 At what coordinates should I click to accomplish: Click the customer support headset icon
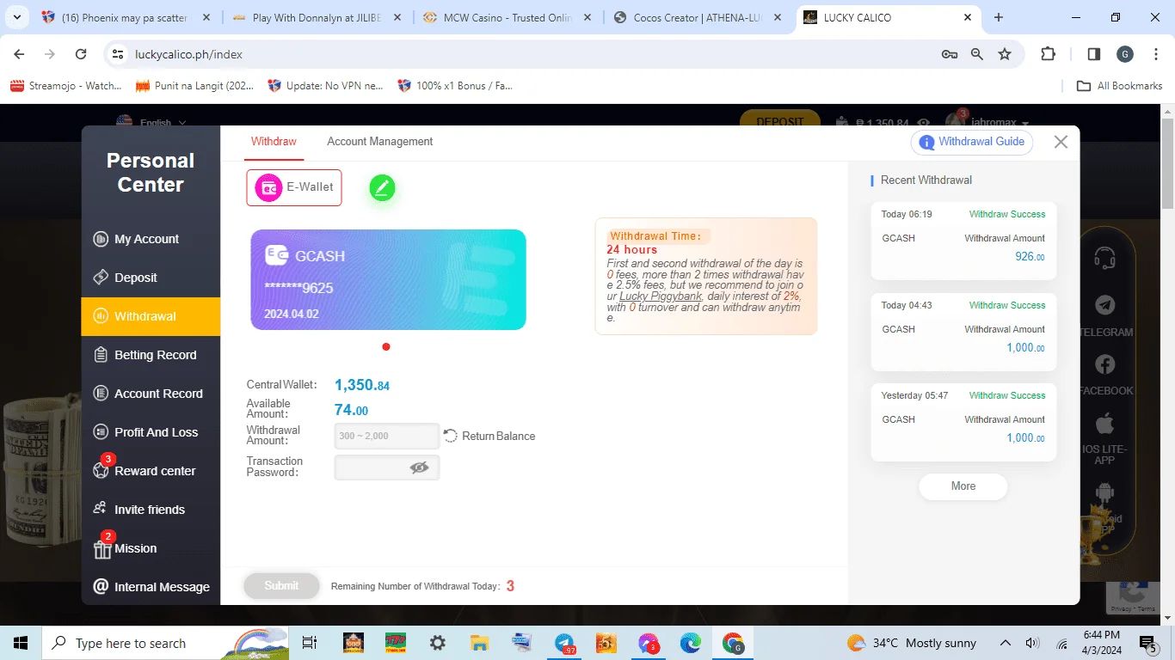[1105, 257]
